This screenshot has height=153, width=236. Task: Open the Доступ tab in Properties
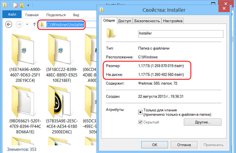124,21
